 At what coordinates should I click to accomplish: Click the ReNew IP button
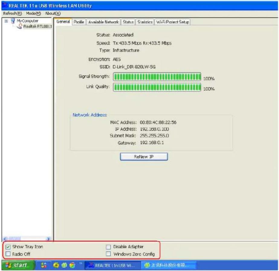tap(144, 157)
